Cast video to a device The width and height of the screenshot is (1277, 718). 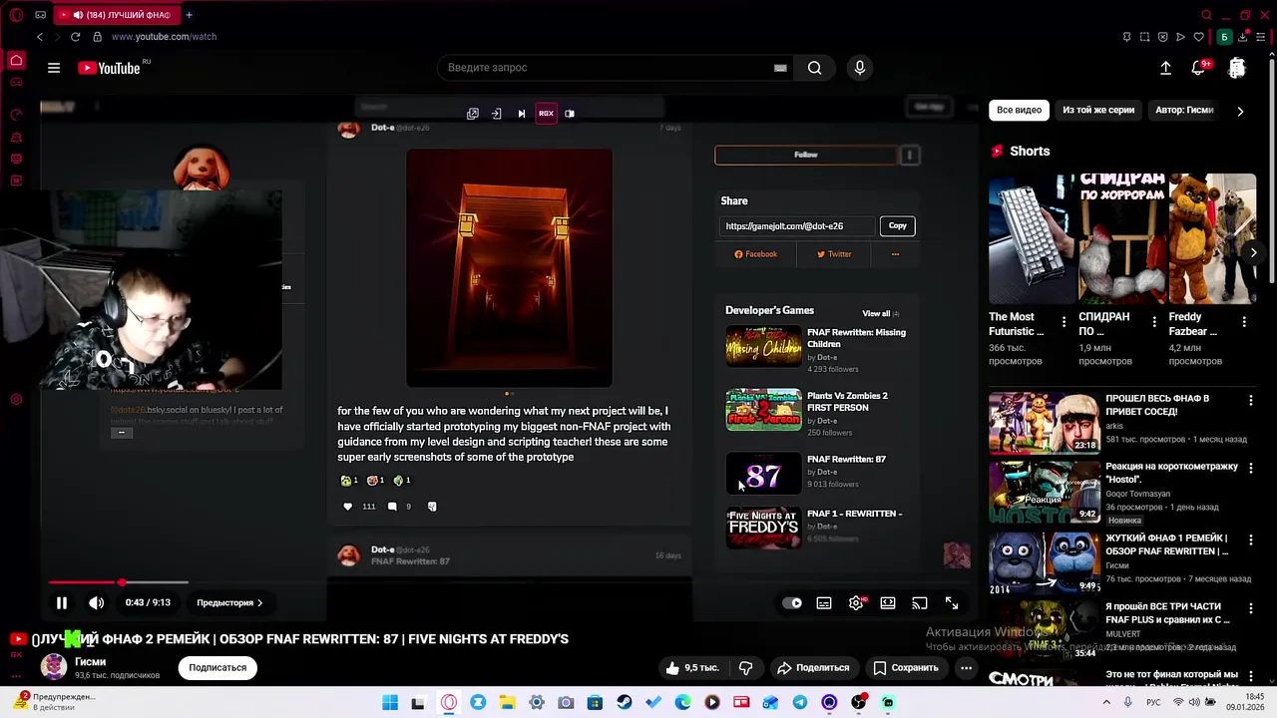(920, 602)
